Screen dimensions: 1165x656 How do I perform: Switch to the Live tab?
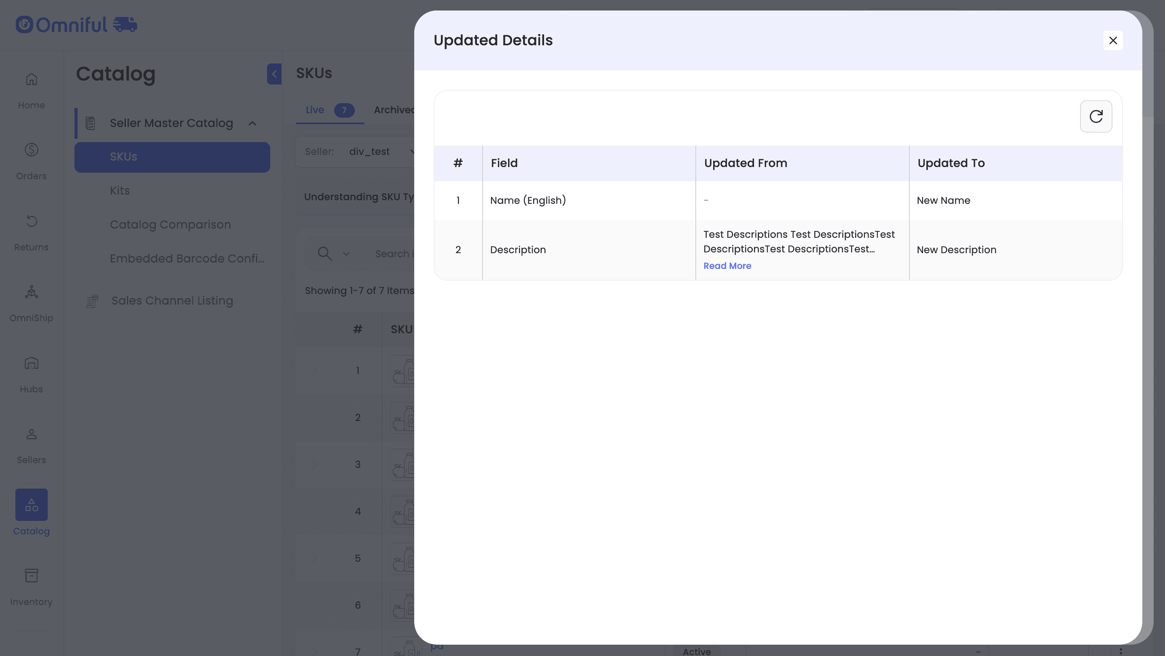pos(315,110)
